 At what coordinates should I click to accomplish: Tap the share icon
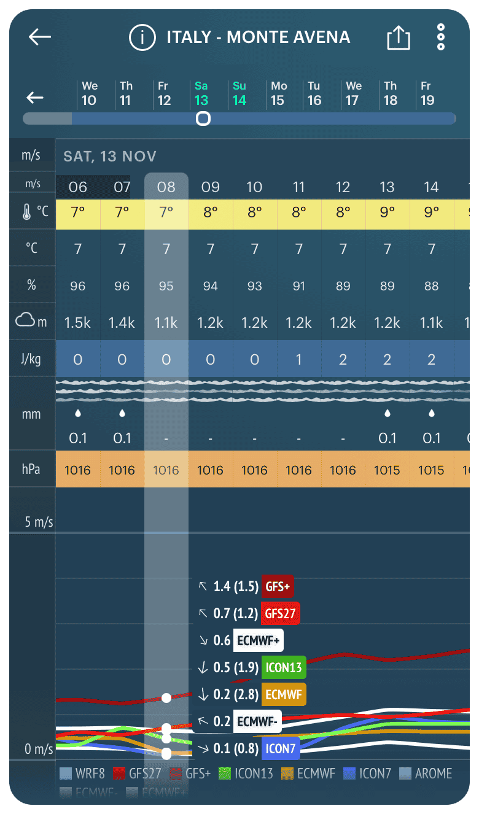pos(398,38)
